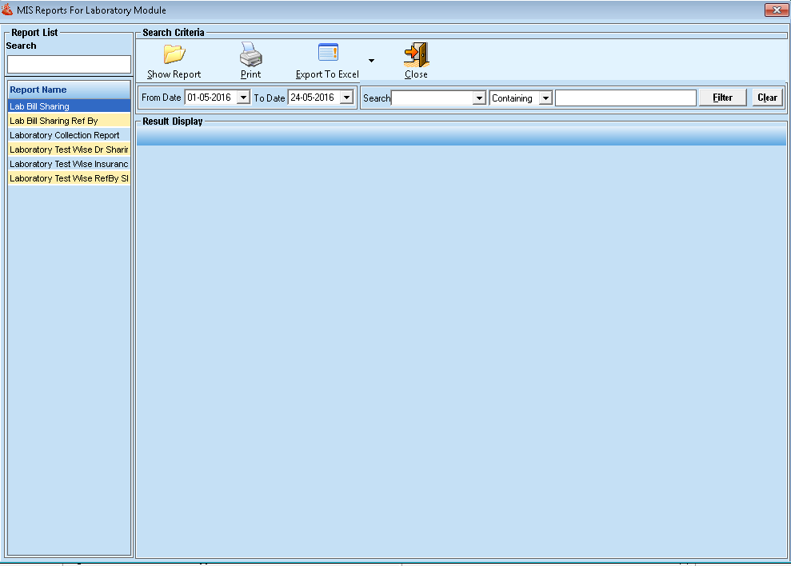
Task: Click the Export To Excel icon
Action: [328, 53]
